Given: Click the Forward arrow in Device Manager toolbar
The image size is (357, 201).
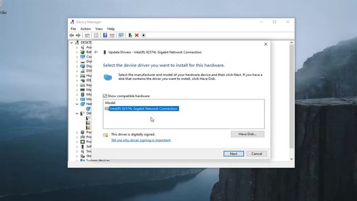Looking at the screenshot, I should (78, 35).
